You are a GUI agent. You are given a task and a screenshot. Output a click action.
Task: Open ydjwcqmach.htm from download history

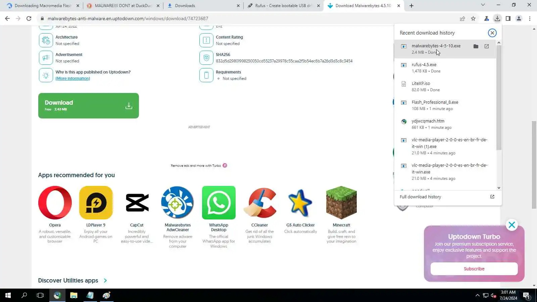coord(445,124)
